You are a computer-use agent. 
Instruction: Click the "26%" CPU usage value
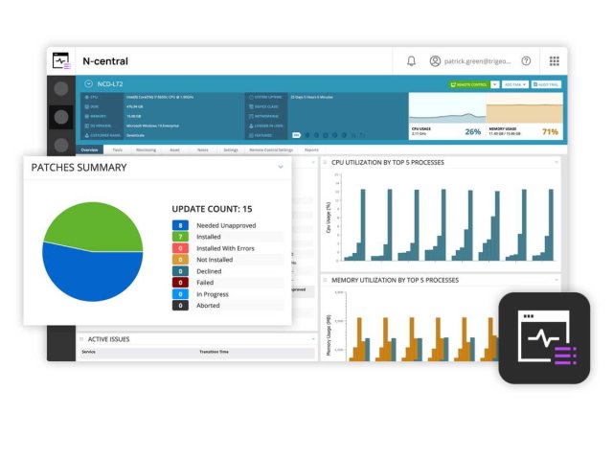click(x=472, y=132)
